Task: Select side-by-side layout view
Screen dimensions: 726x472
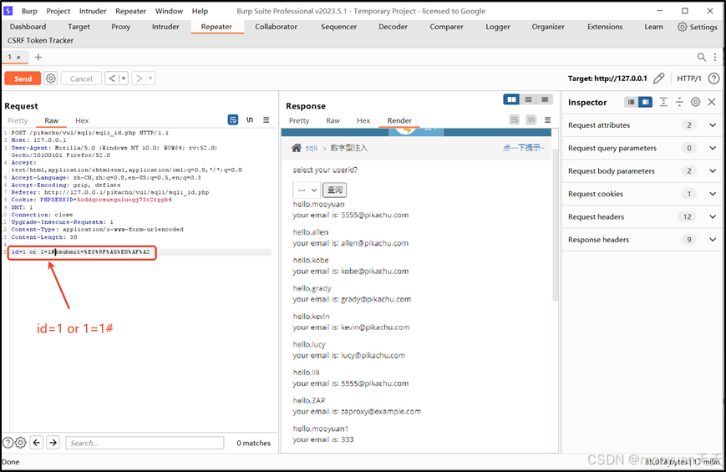Action: [x=511, y=99]
